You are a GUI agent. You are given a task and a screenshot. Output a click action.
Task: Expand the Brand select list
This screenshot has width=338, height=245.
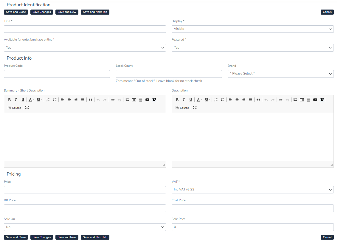[280, 74]
